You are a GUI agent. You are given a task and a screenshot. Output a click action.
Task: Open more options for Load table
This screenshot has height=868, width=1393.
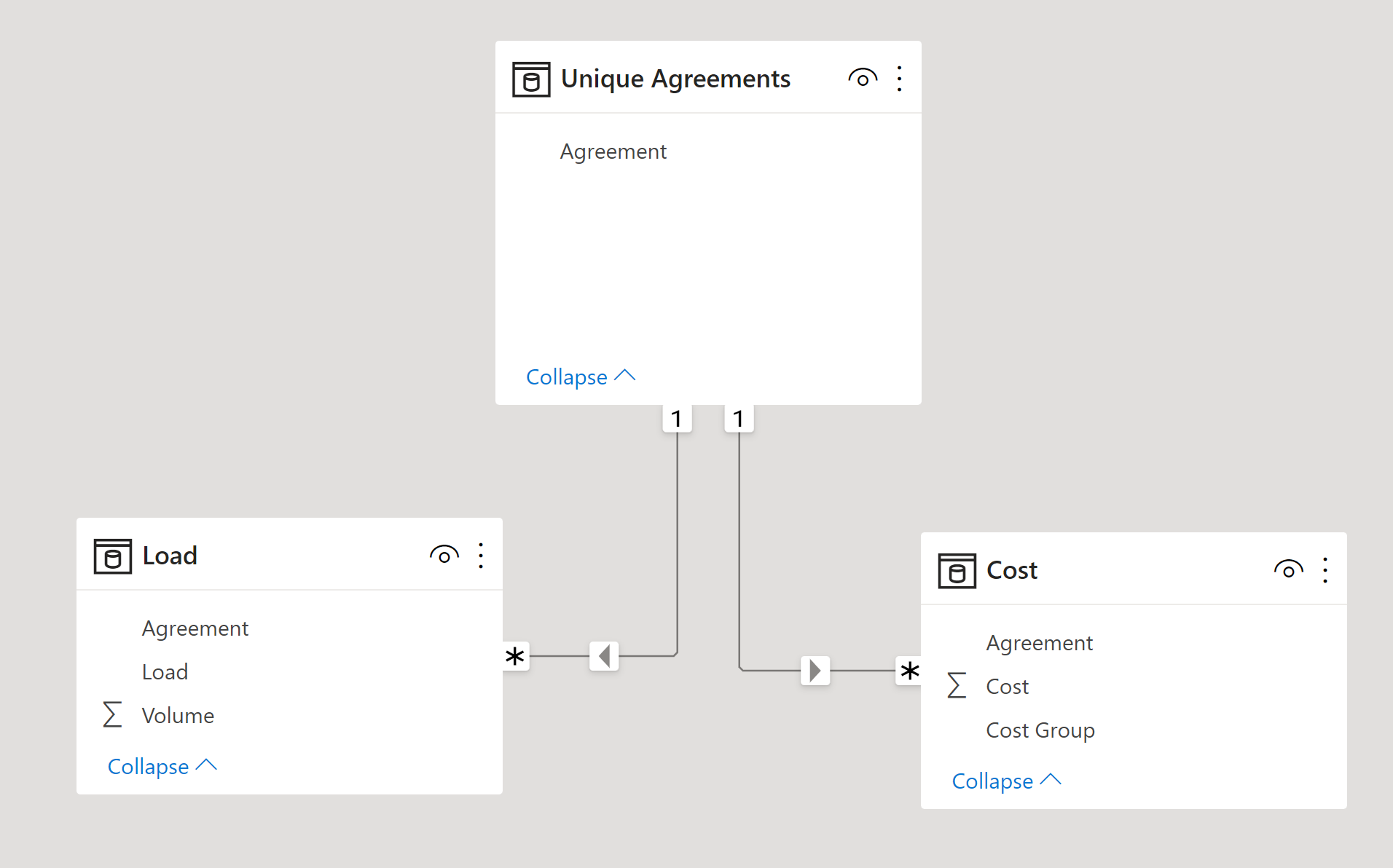tap(481, 556)
